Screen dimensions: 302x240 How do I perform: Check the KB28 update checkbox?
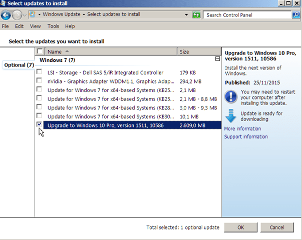point(39,107)
